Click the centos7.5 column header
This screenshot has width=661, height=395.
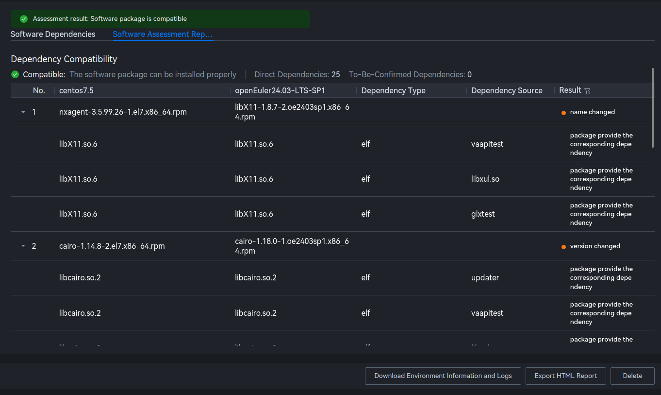click(76, 90)
